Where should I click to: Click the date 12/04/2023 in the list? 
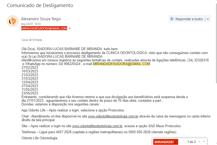(x=30, y=82)
